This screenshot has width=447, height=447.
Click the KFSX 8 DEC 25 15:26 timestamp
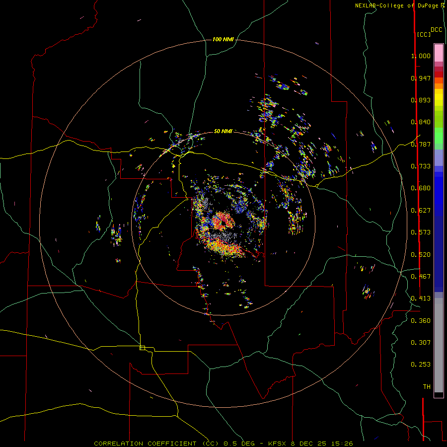310,444
